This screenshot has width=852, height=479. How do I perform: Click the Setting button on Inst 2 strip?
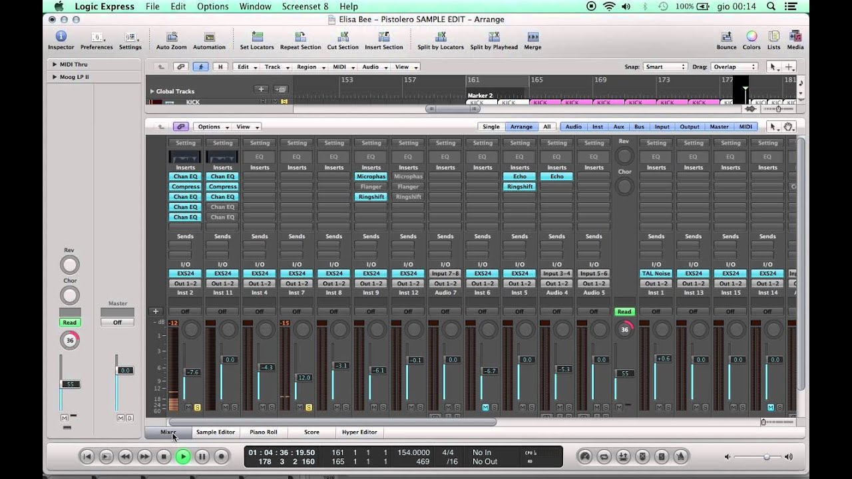tap(186, 143)
